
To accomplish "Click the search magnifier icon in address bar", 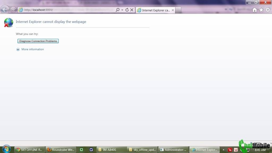I will click(117, 10).
